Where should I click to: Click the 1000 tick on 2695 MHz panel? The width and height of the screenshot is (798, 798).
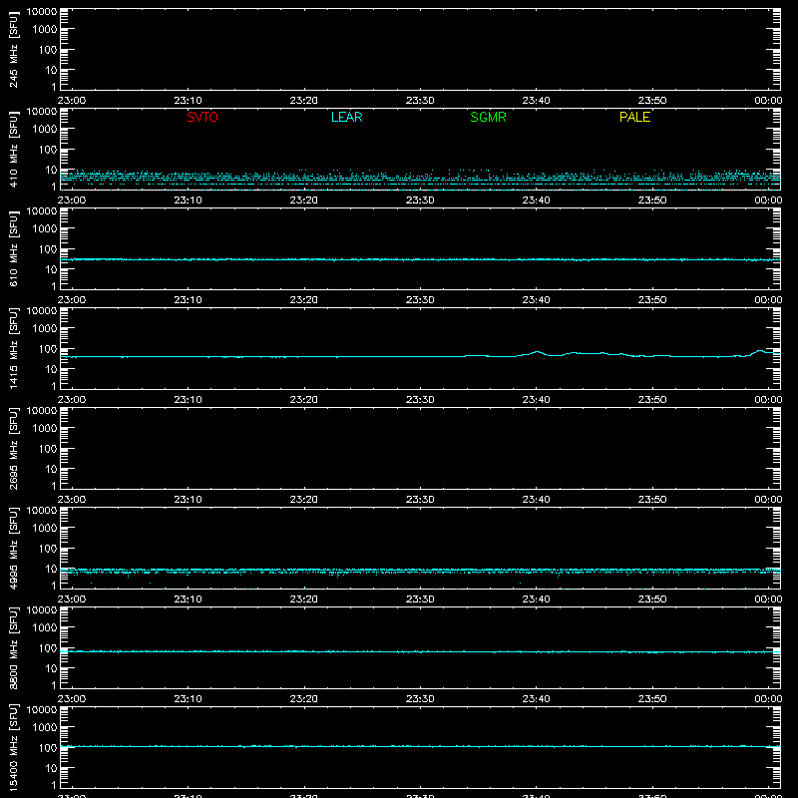point(45,429)
